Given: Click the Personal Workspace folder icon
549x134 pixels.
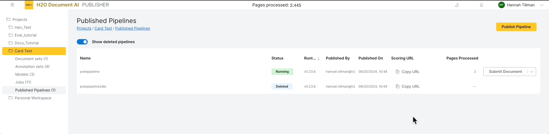Looking at the screenshot, I should pos(11,98).
